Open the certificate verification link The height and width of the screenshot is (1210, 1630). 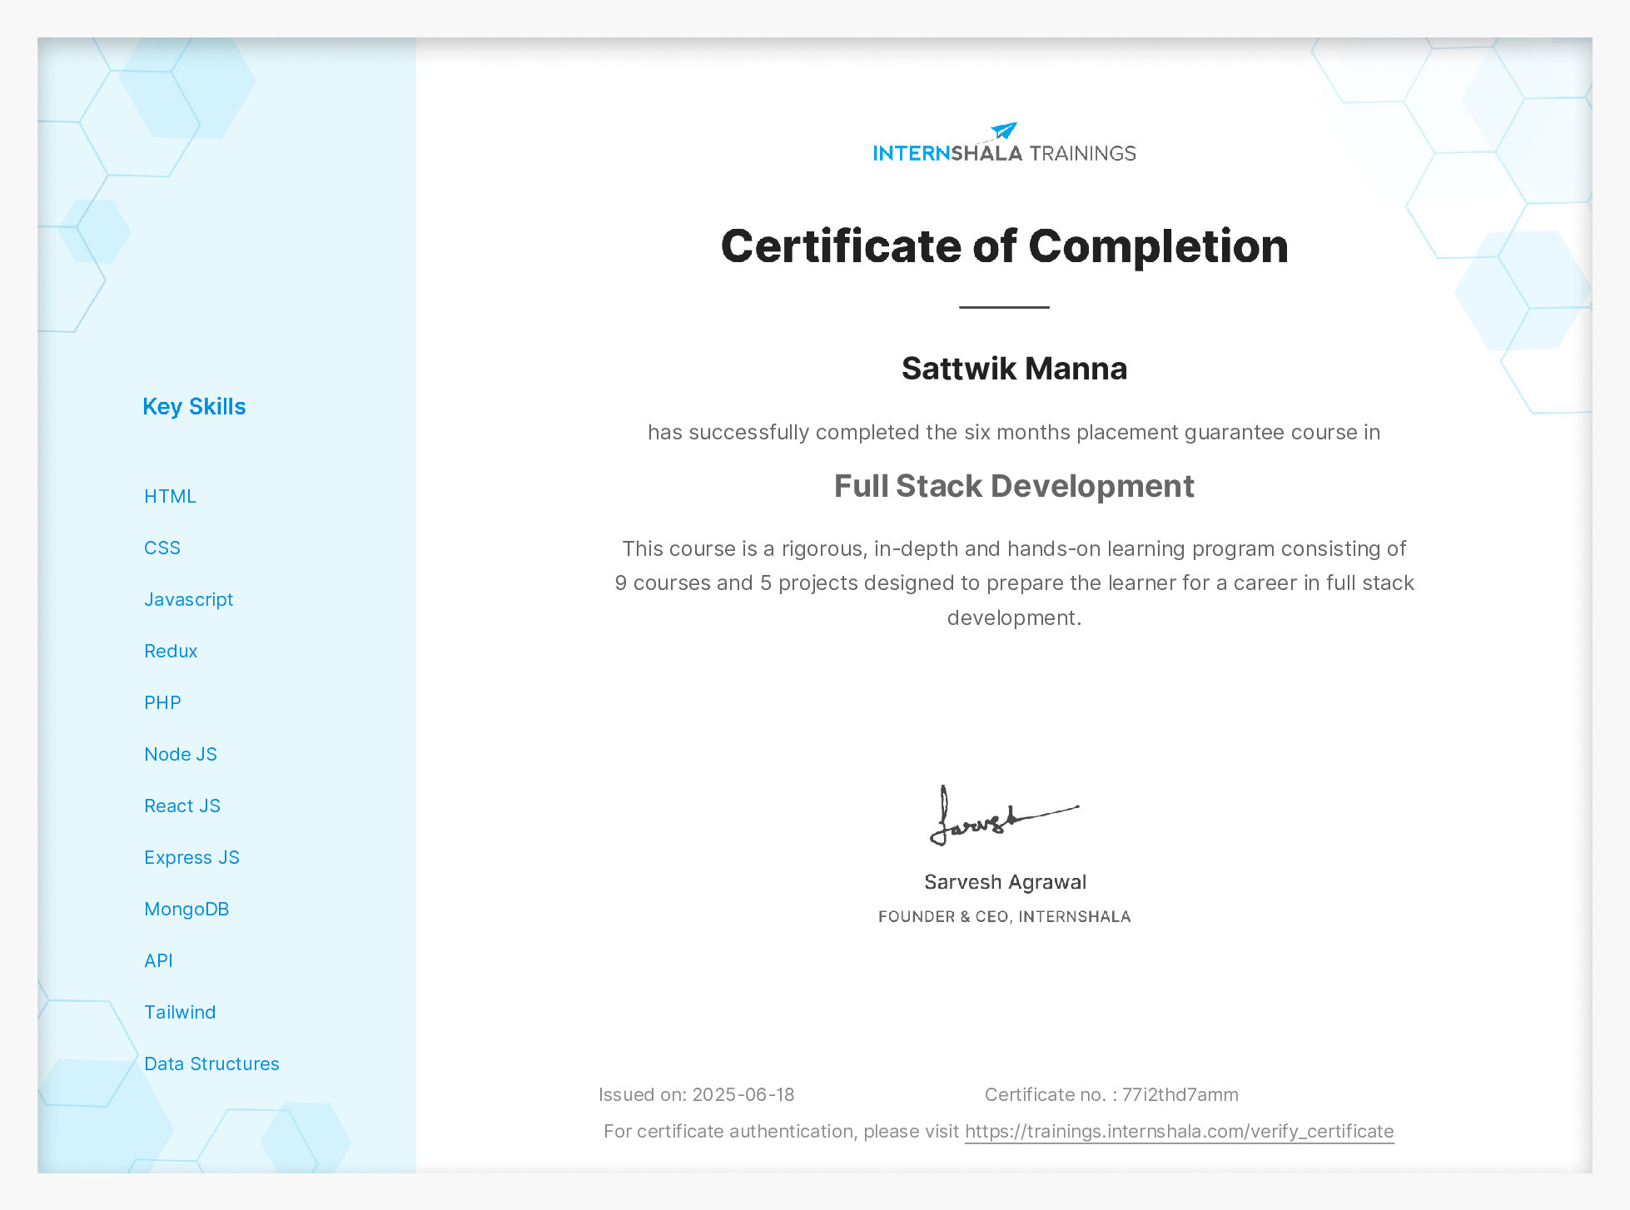tap(1179, 1132)
